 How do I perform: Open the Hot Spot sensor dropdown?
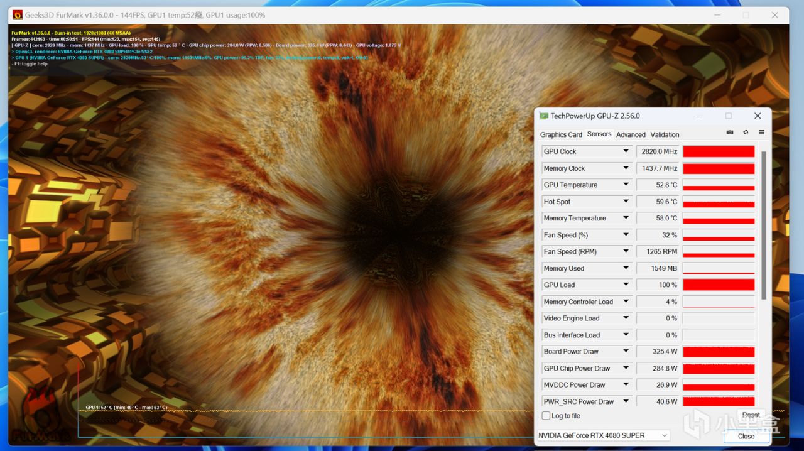(626, 202)
